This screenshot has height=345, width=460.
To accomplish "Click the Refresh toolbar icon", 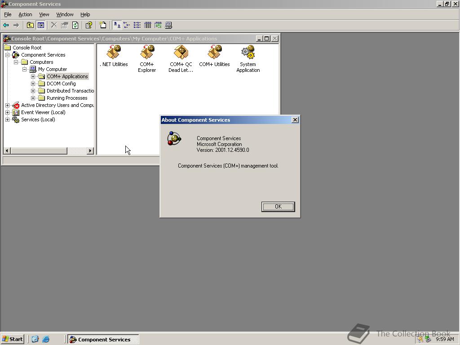I will [75, 25].
